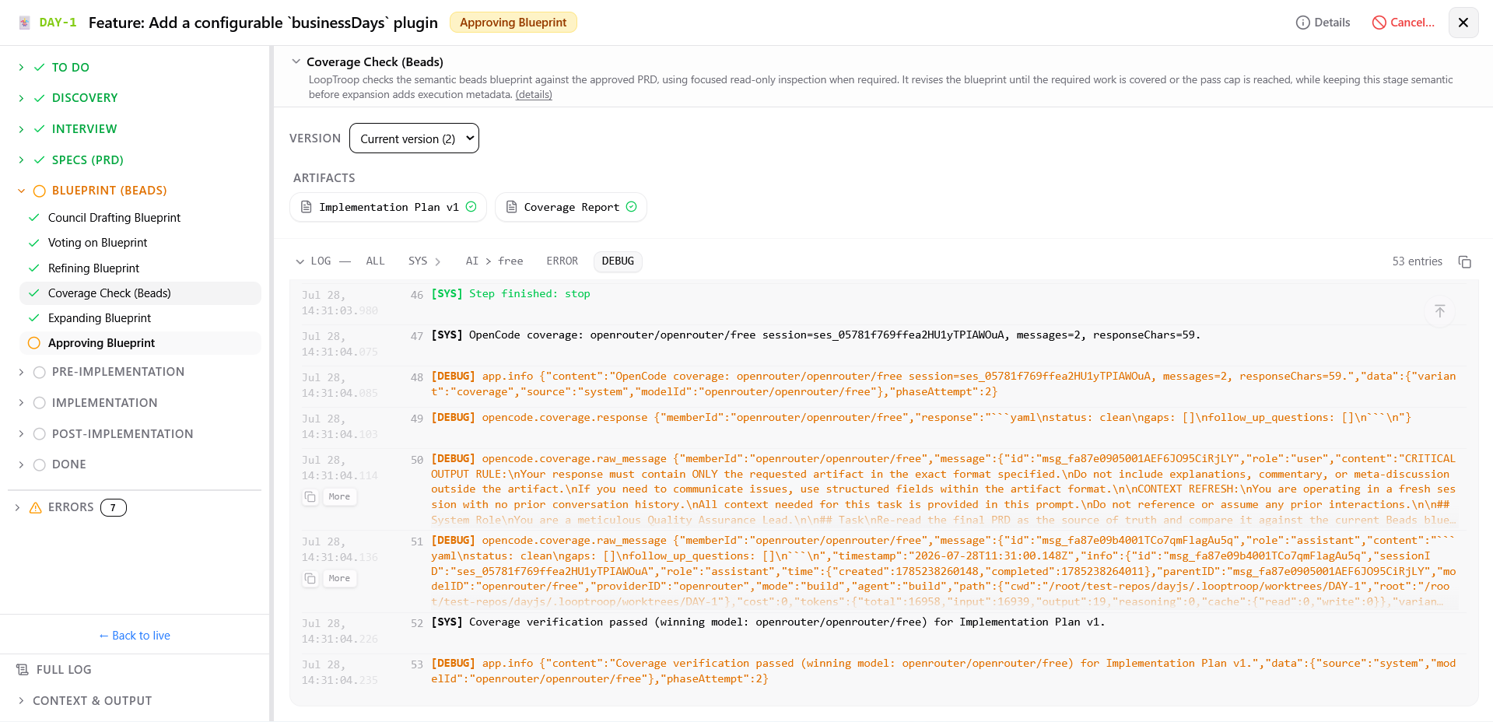The width and height of the screenshot is (1493, 722).
Task: Collapse the BLUEPRINT (BEADS) phase
Action: (21, 191)
